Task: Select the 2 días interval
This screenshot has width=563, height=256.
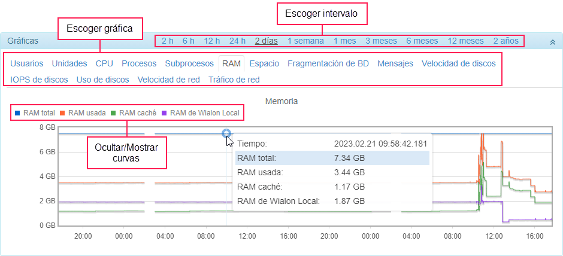Action: tap(267, 41)
